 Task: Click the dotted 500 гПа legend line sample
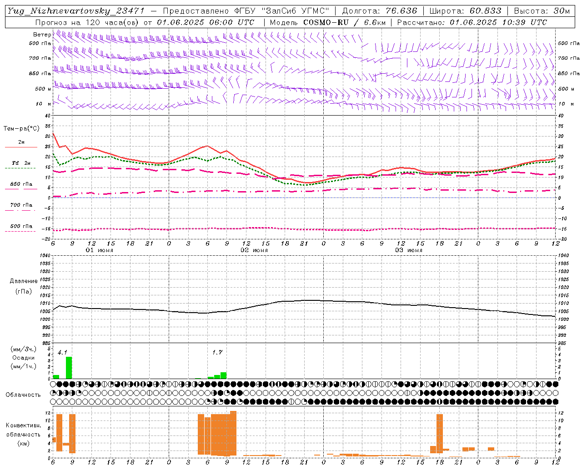(x=21, y=231)
